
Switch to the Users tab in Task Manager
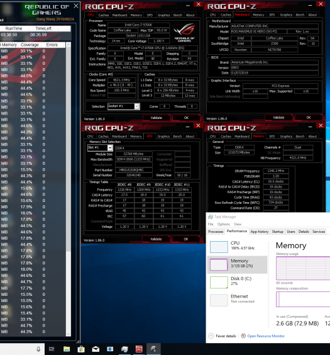(x=291, y=232)
